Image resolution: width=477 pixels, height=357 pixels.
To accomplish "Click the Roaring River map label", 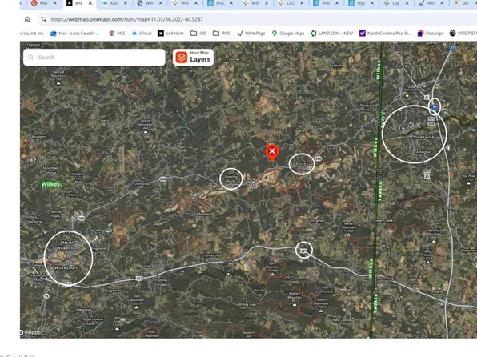I will (x=230, y=179).
